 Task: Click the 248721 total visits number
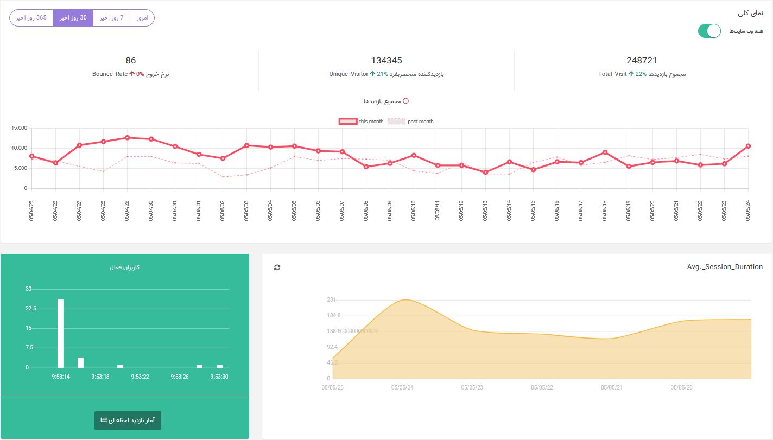(x=642, y=60)
